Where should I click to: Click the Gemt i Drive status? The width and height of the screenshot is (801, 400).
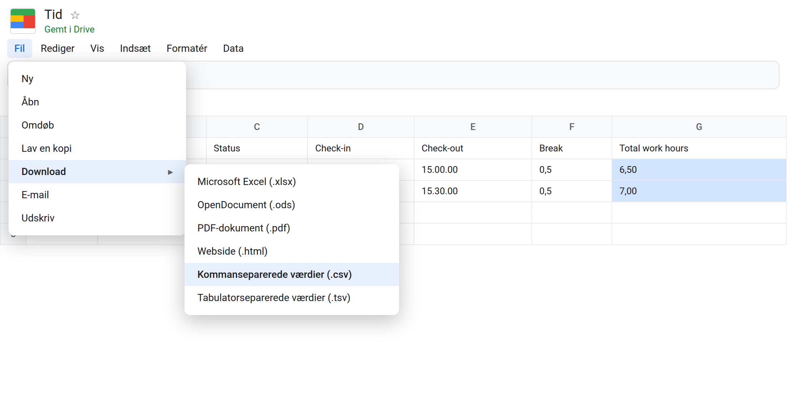pos(69,29)
